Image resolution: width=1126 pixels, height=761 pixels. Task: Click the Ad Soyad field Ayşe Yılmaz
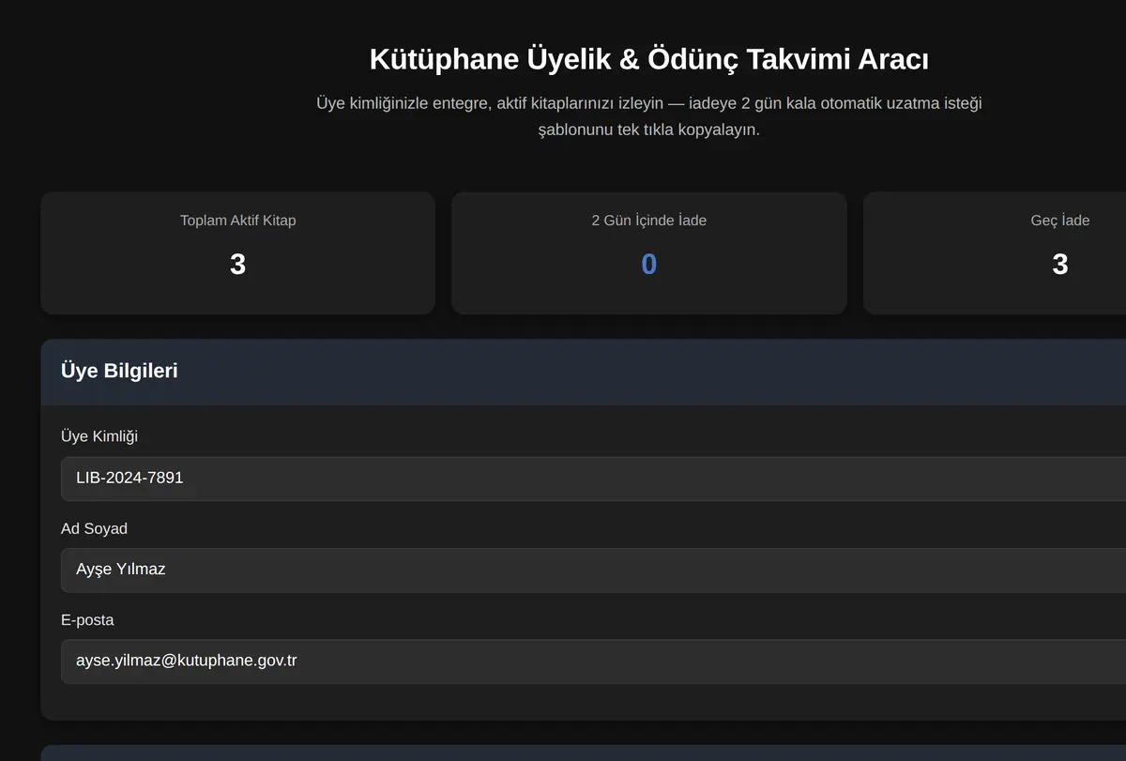tap(593, 570)
